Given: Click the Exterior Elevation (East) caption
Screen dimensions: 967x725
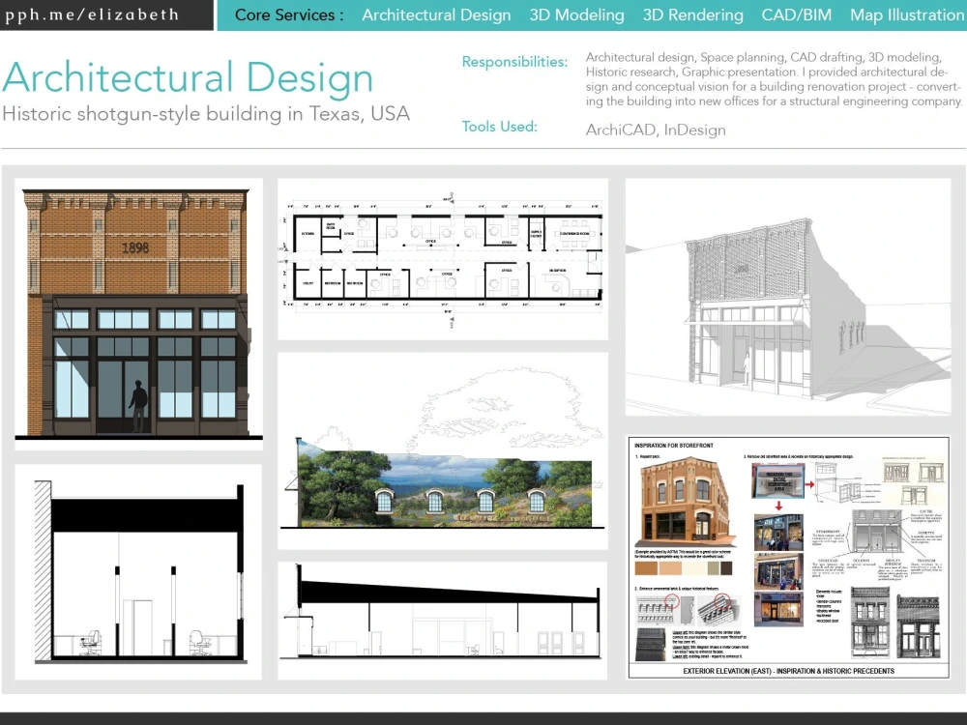Looking at the screenshot, I should [788, 671].
